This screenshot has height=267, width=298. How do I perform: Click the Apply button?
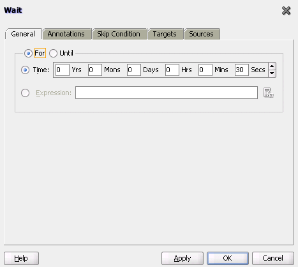click(x=183, y=258)
